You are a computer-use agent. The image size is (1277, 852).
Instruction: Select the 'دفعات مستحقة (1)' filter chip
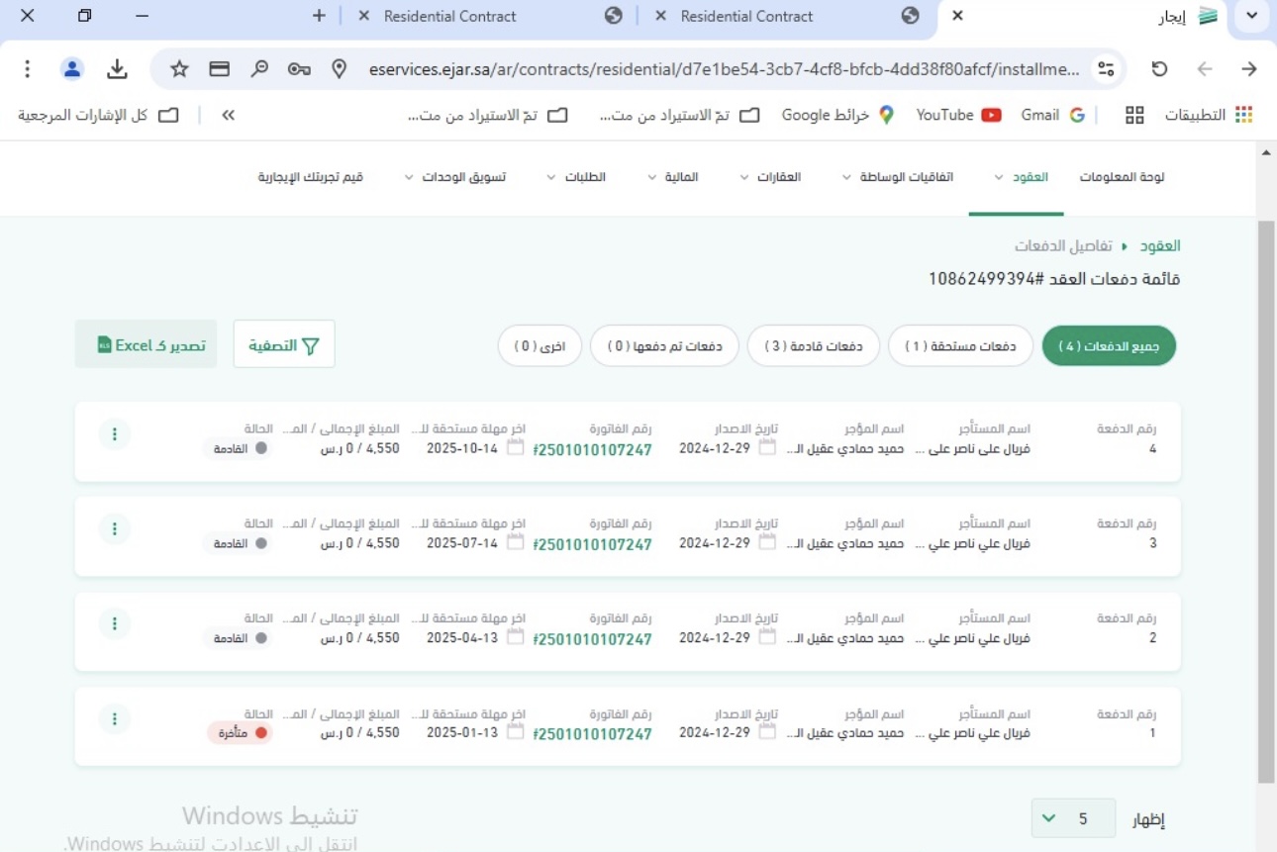(960, 346)
